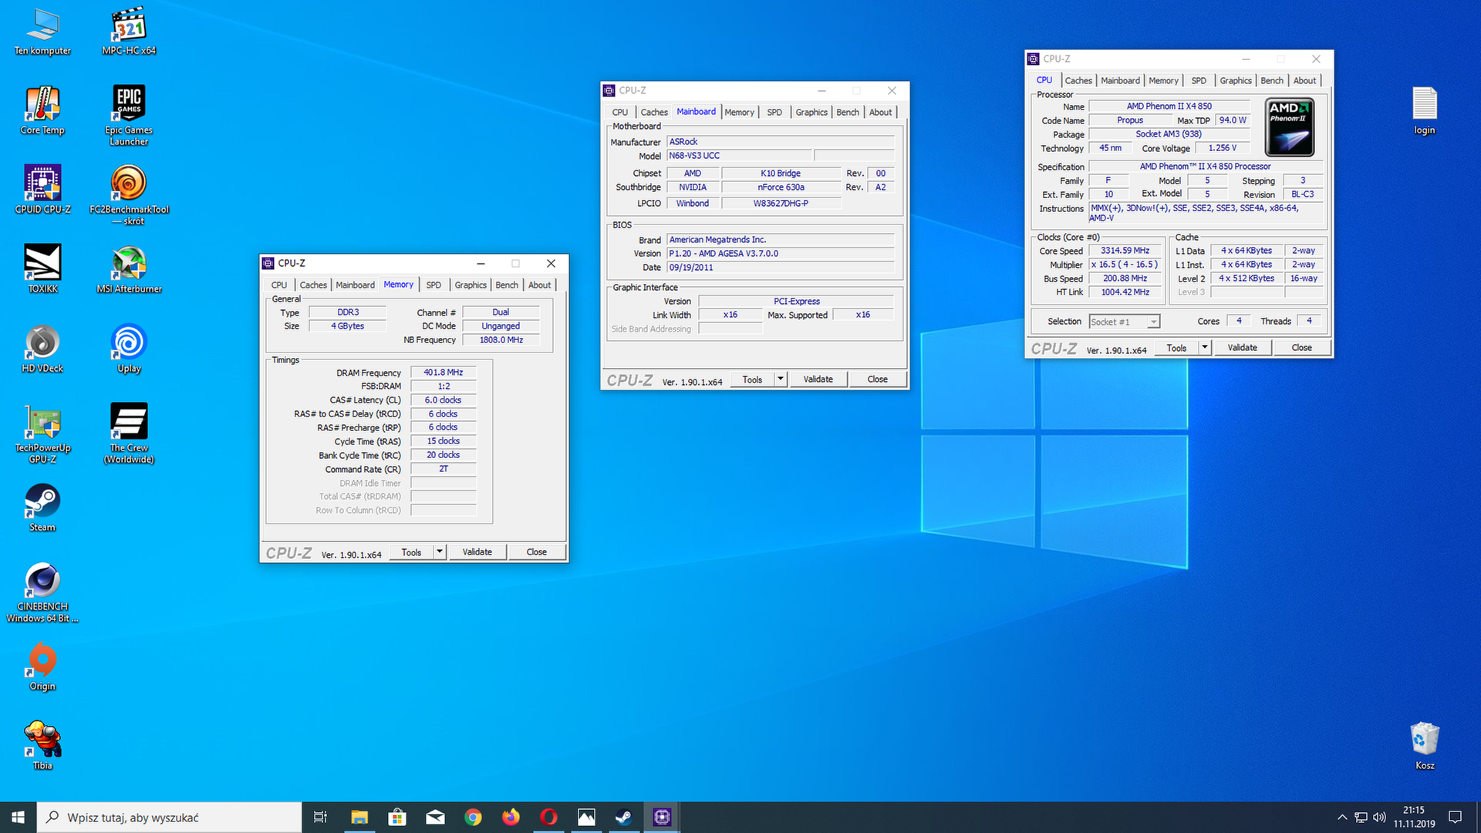Open File Explorer from the taskbar
The width and height of the screenshot is (1481, 833).
click(x=359, y=817)
